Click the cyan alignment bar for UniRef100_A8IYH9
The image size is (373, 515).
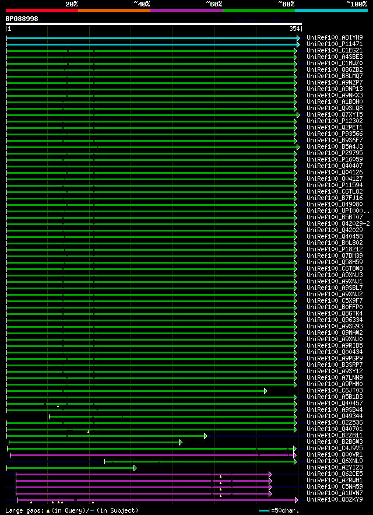coord(152,38)
